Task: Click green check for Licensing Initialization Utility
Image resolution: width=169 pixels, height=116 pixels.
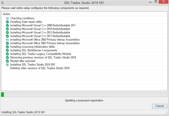Action: click(x=7, y=47)
